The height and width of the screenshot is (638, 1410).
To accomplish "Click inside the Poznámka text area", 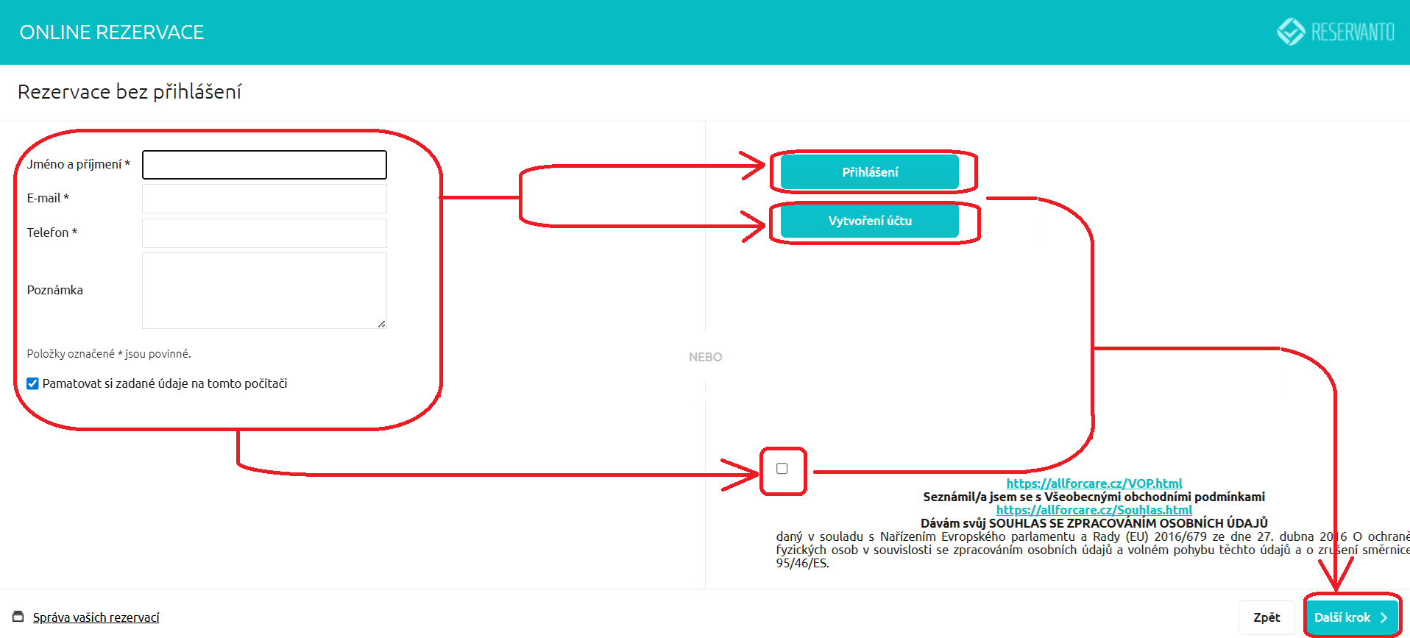I will click(x=264, y=290).
